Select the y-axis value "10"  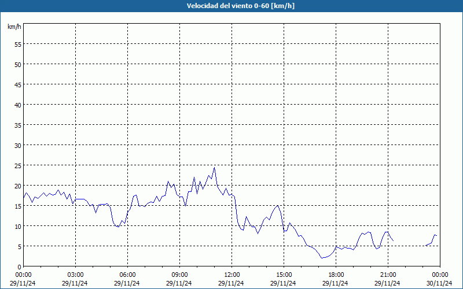[x=18, y=226]
